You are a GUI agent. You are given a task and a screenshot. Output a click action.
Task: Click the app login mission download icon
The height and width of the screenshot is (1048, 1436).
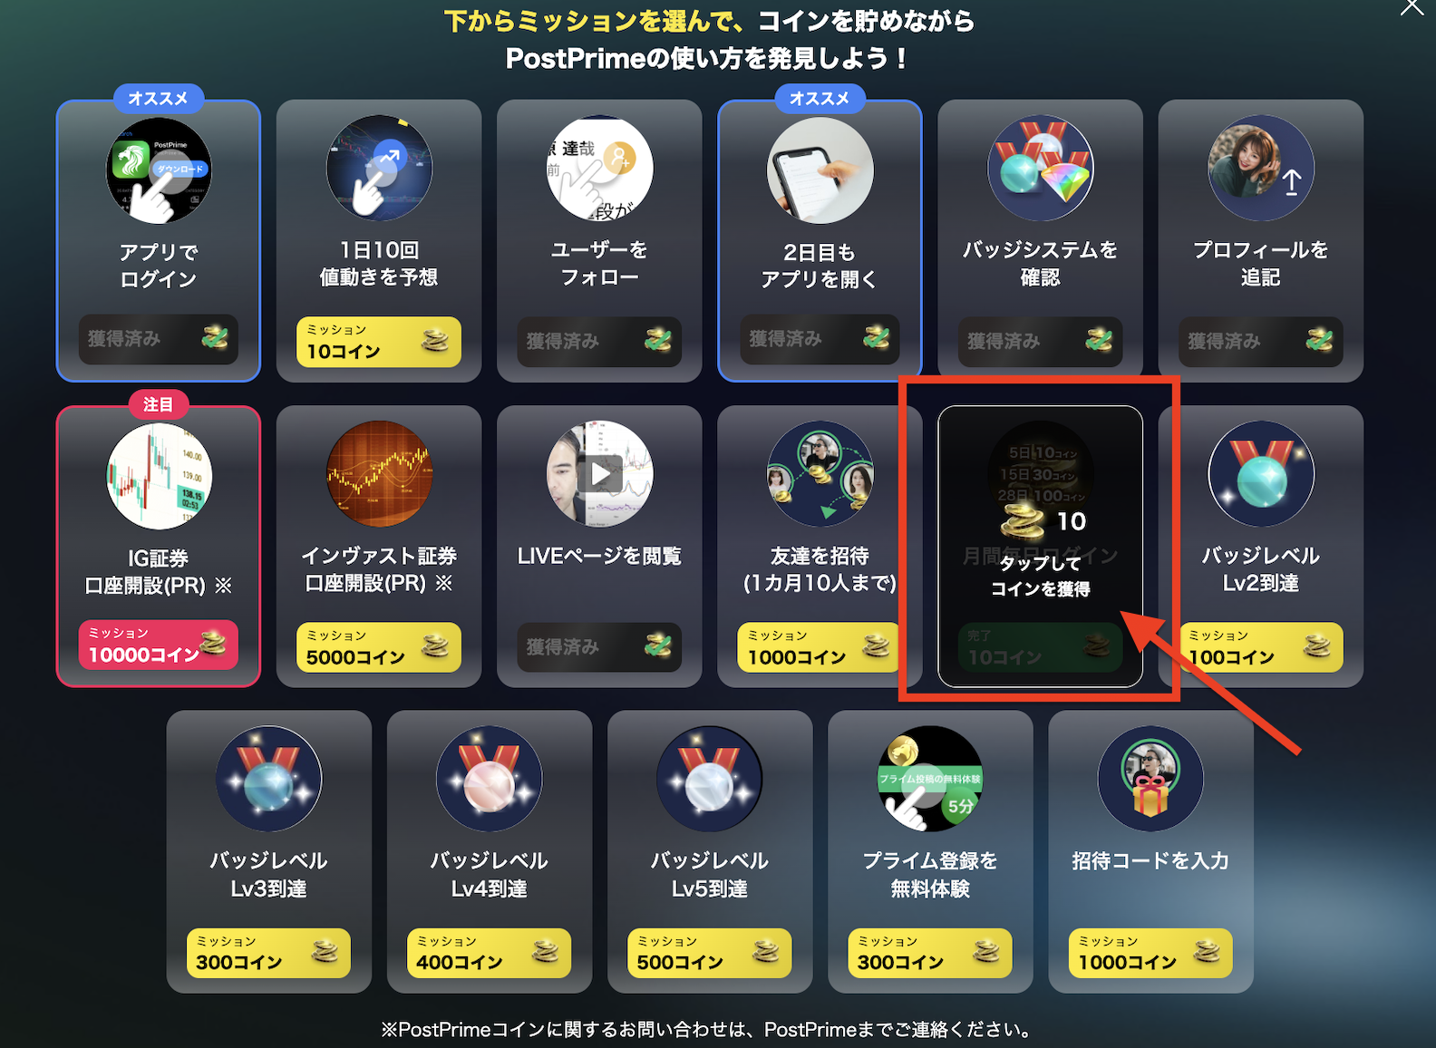[x=159, y=170]
